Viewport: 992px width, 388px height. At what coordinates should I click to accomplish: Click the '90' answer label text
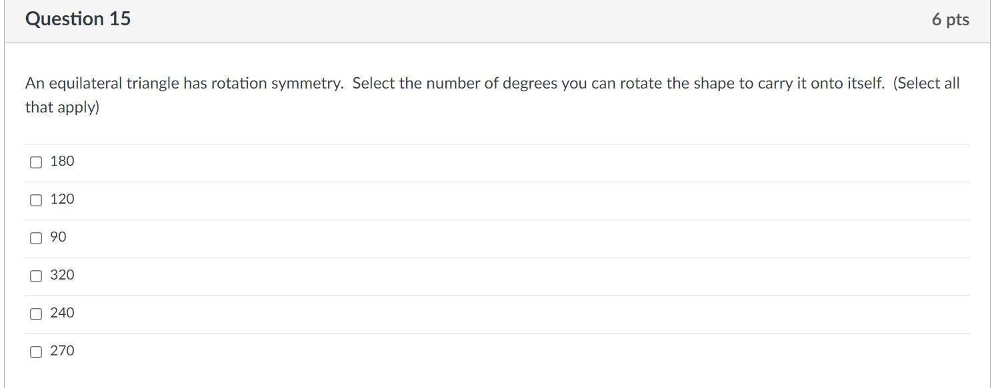point(58,237)
